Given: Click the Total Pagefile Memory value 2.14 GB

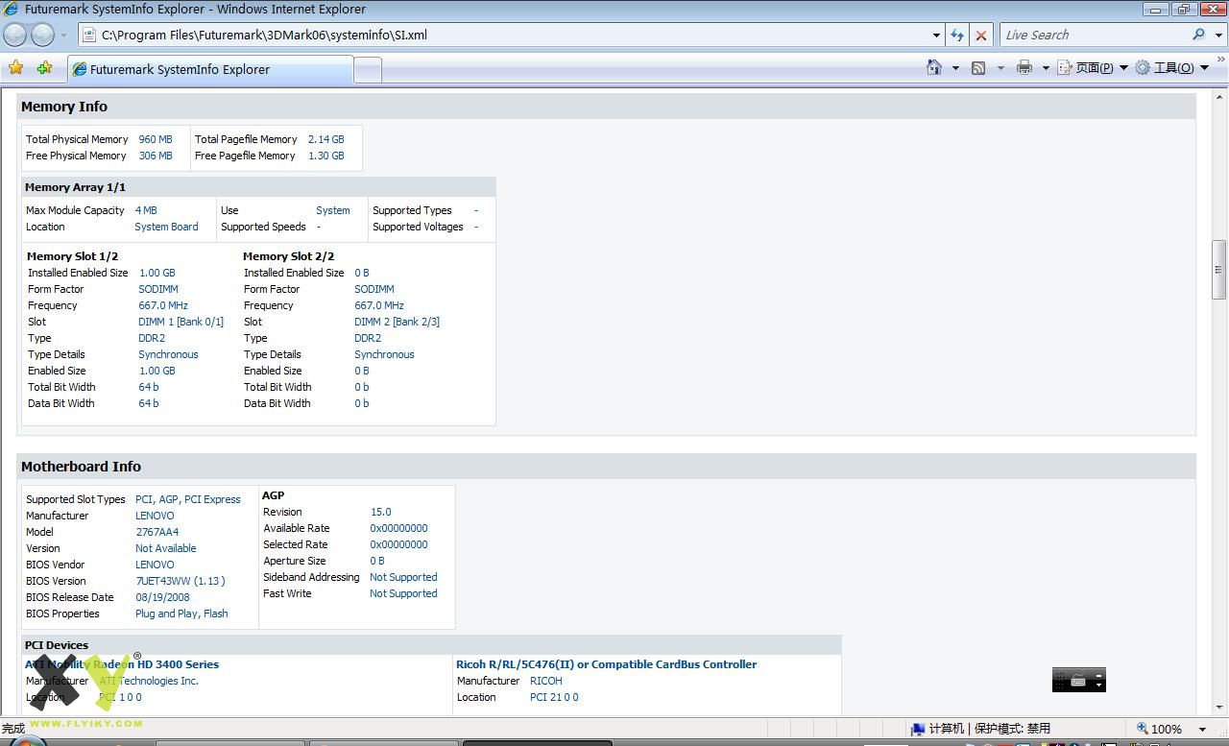Looking at the screenshot, I should pyautogui.click(x=325, y=139).
